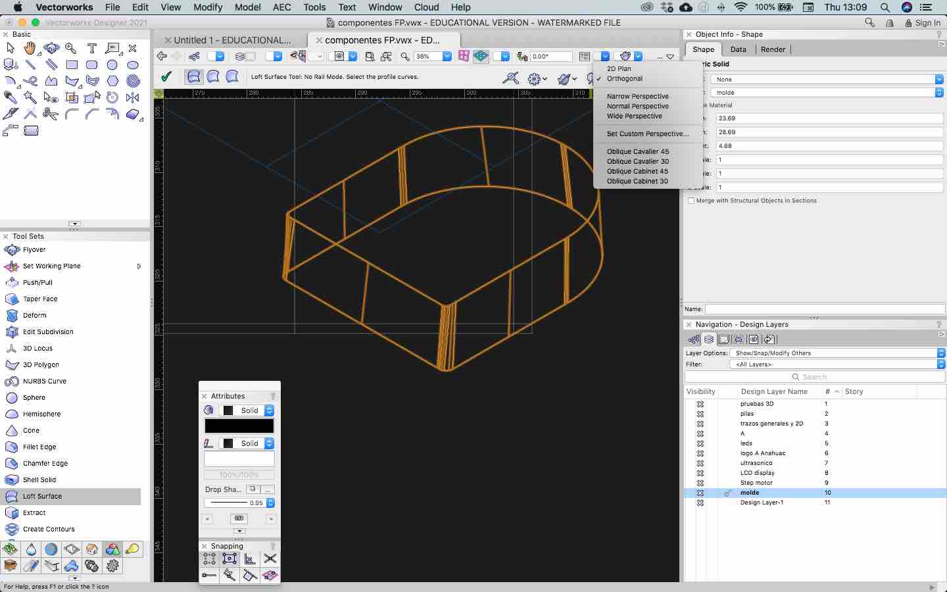Choose the Text tool
Image resolution: width=947 pixels, height=592 pixels.
(92, 48)
